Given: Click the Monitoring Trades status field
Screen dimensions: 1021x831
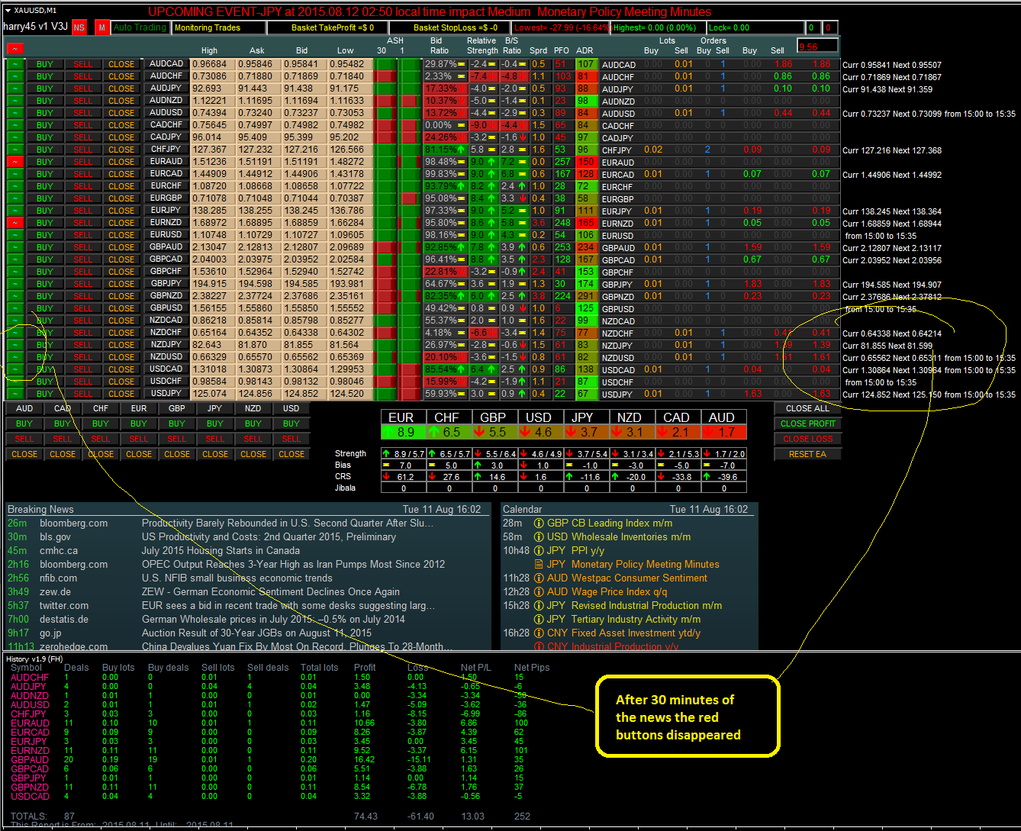Looking at the screenshot, I should click(219, 27).
